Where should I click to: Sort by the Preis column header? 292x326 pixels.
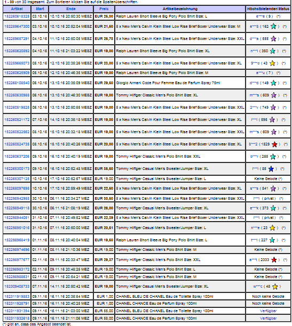pyautogui.click(x=104, y=9)
